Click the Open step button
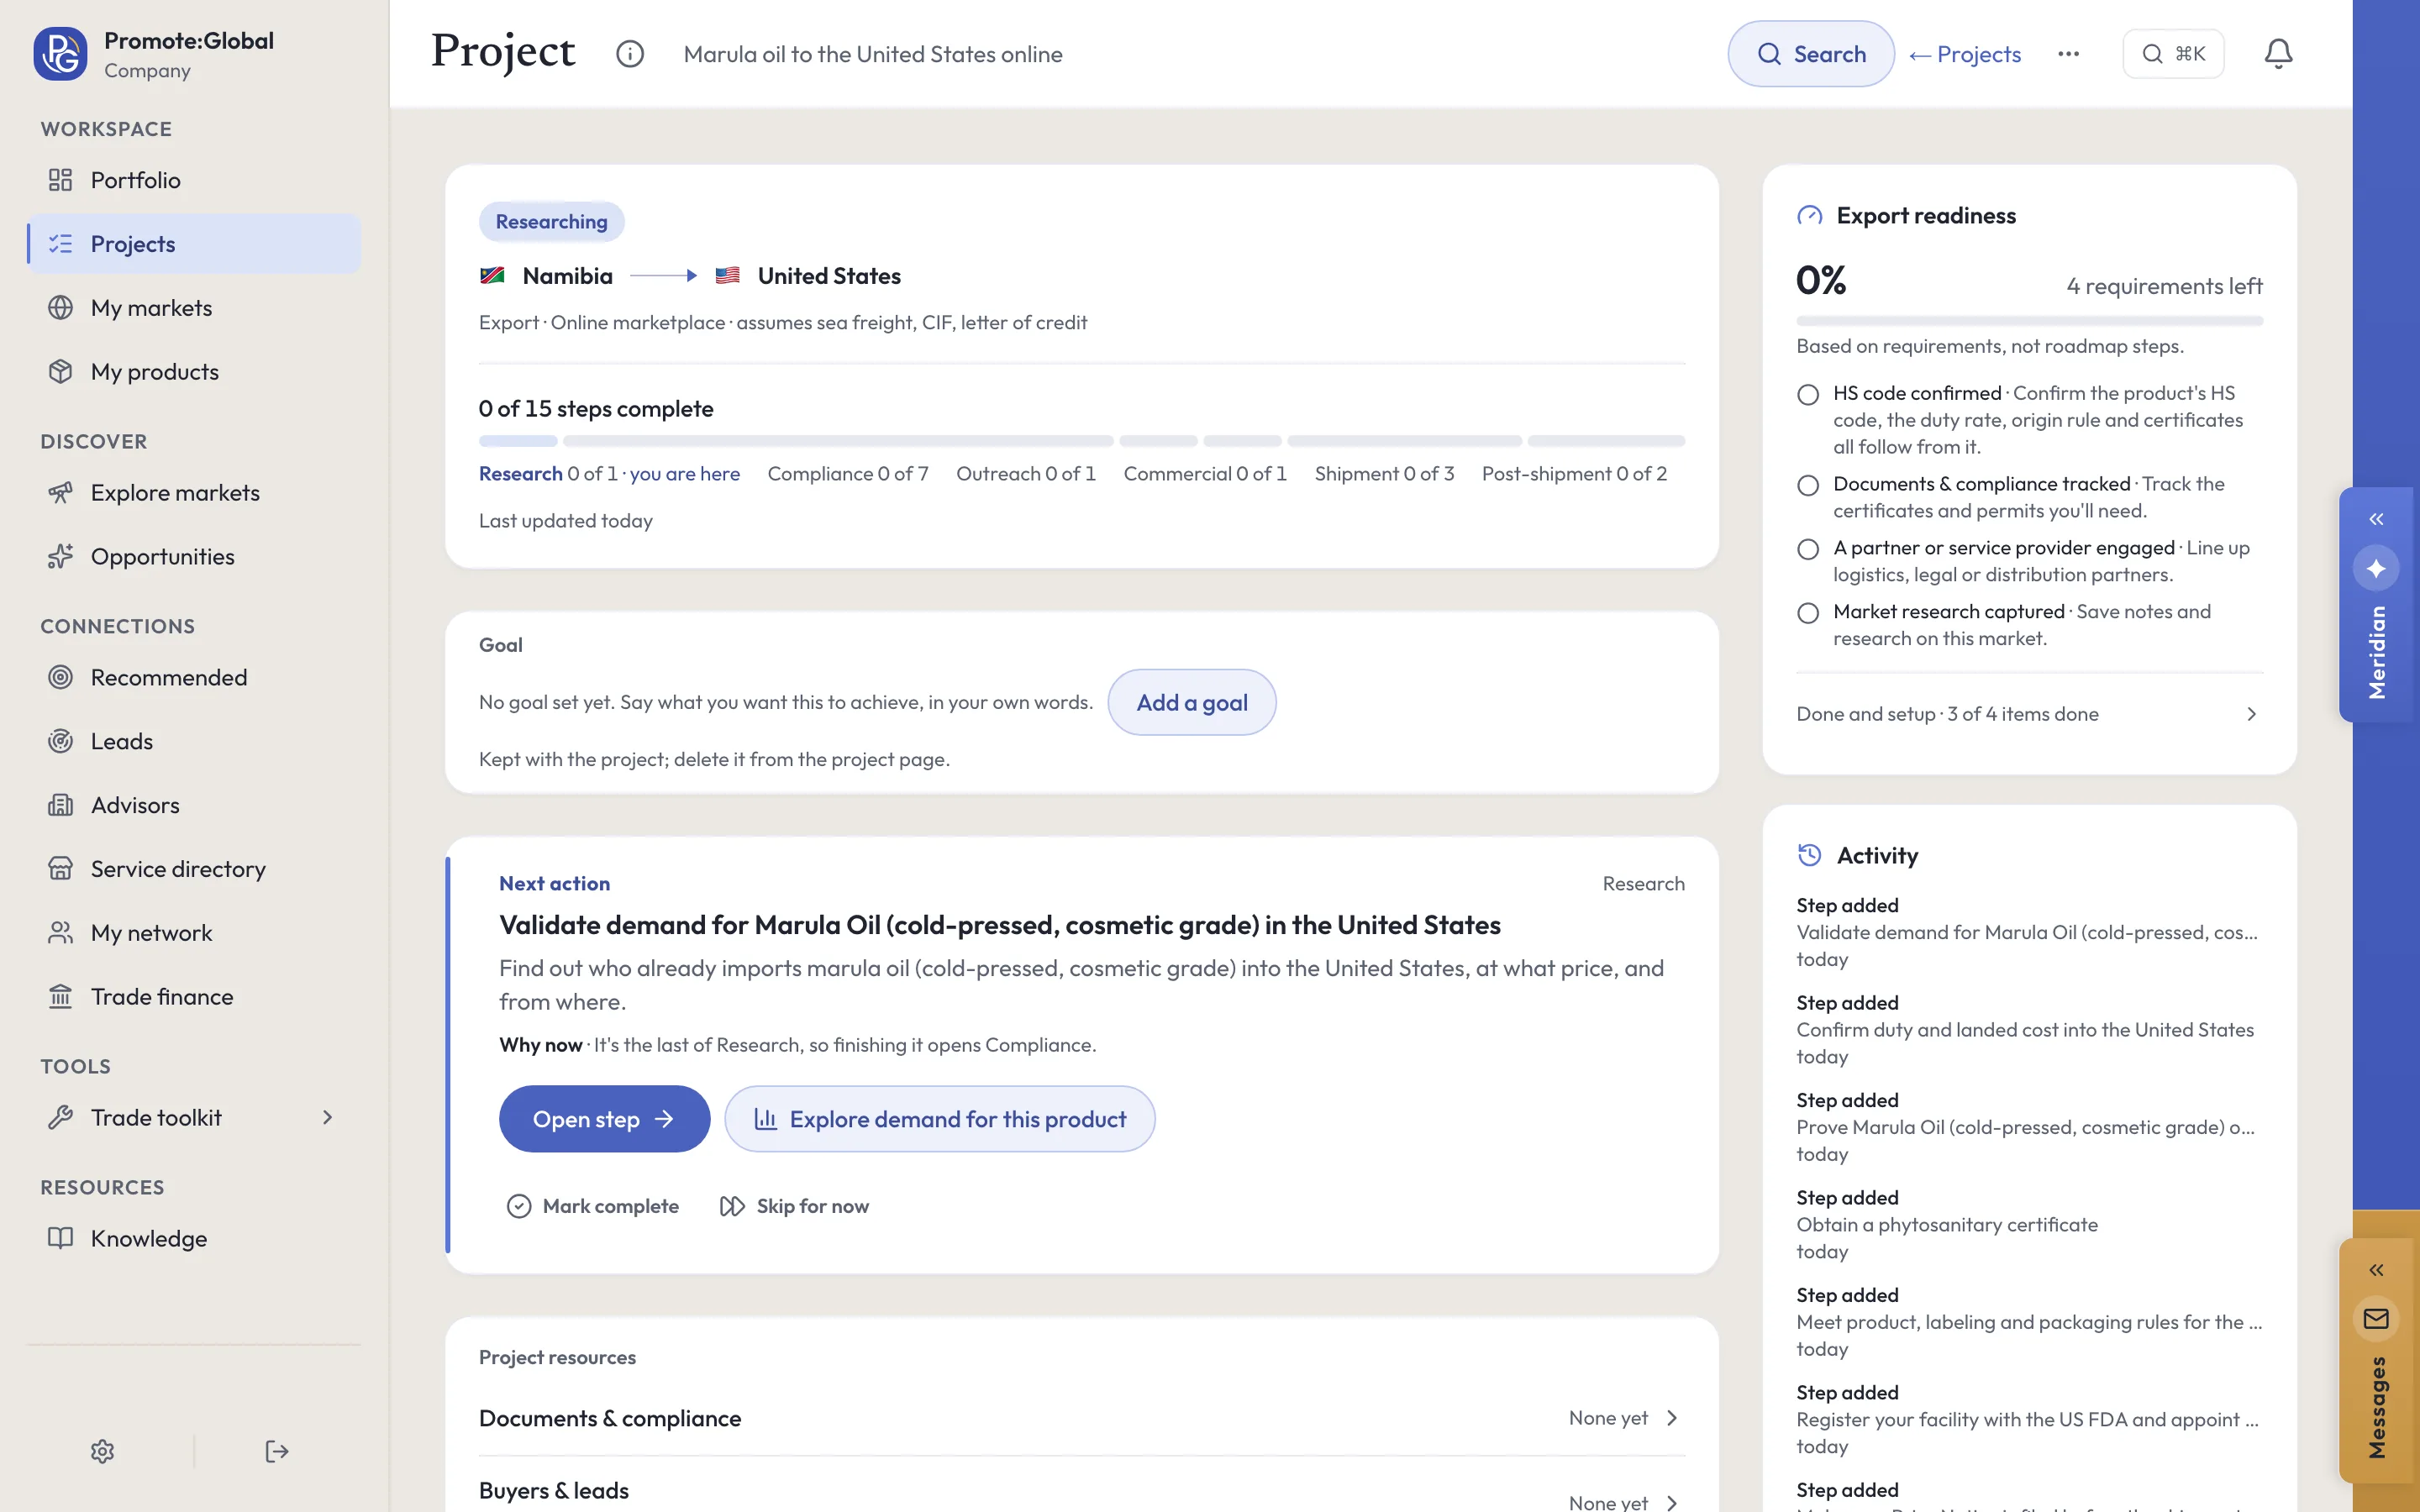The height and width of the screenshot is (1512, 2420). click(x=604, y=1119)
